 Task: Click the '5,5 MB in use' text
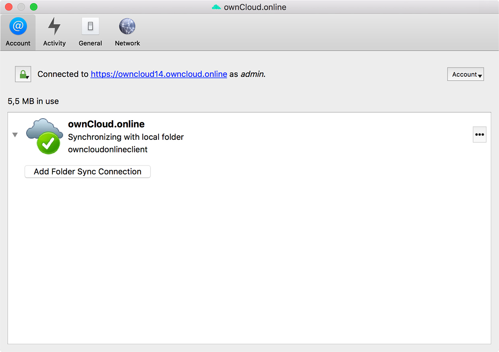(33, 101)
